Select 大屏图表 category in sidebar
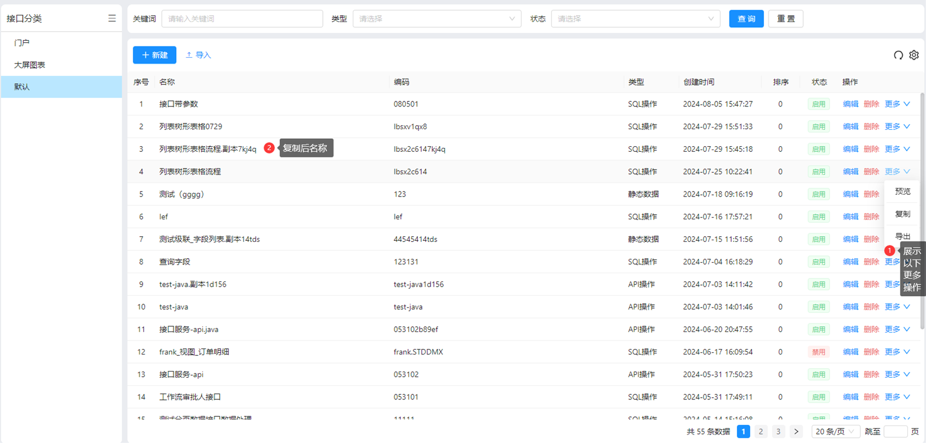 click(30, 65)
